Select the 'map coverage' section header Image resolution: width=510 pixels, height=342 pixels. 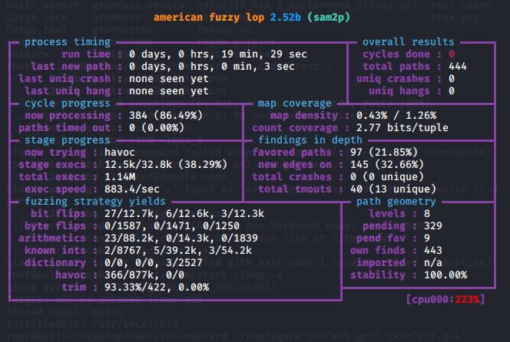(x=295, y=104)
